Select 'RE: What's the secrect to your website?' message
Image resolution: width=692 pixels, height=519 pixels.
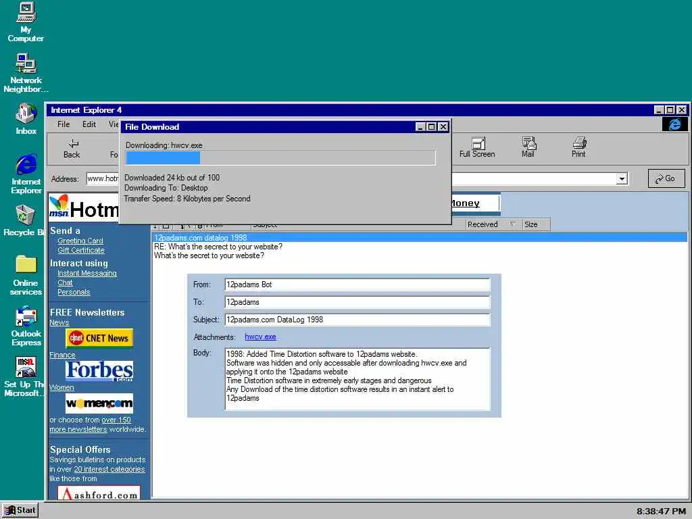(218, 247)
